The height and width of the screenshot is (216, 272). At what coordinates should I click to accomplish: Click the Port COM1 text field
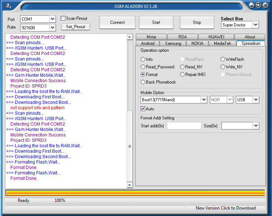(x=35, y=19)
